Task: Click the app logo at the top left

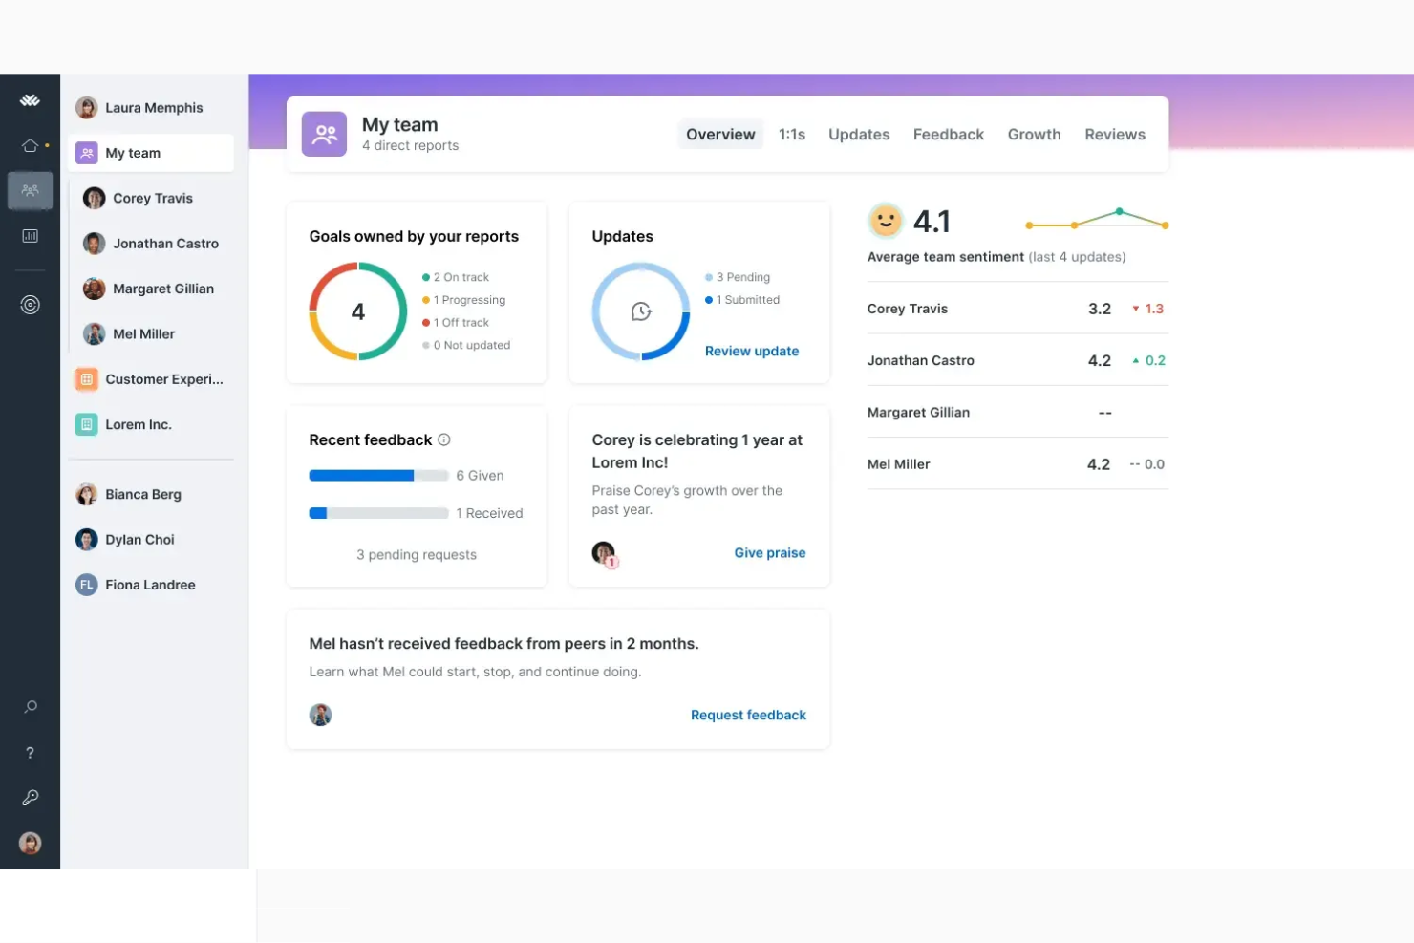Action: click(30, 99)
